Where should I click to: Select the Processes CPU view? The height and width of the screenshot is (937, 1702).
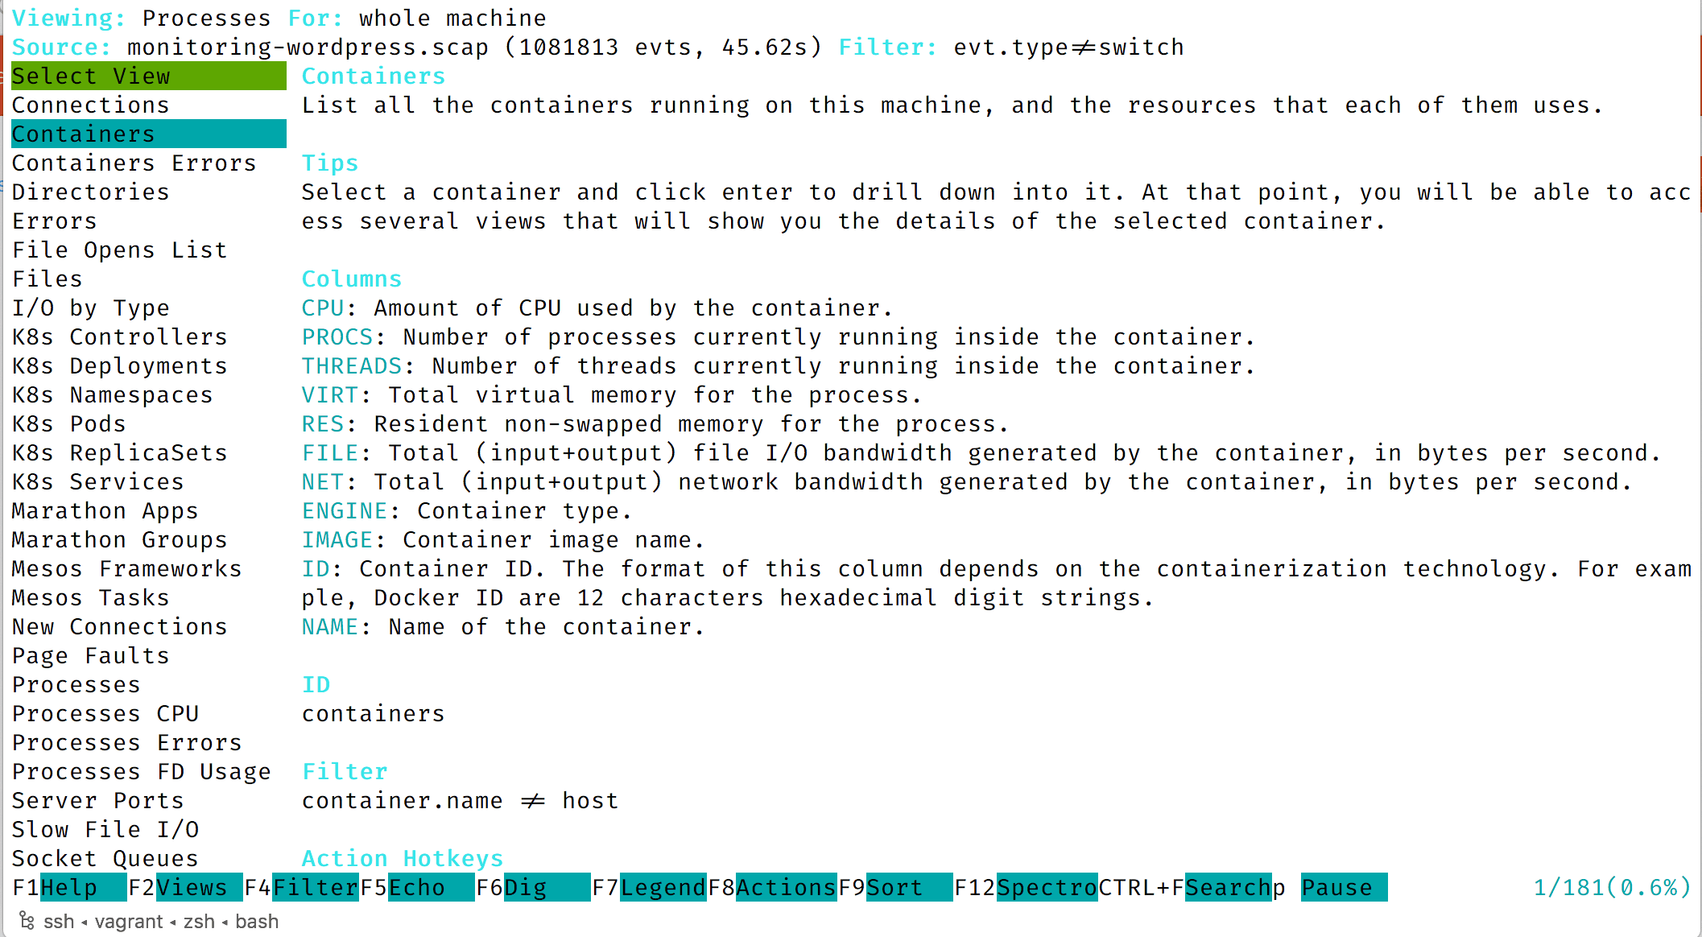pyautogui.click(x=105, y=714)
